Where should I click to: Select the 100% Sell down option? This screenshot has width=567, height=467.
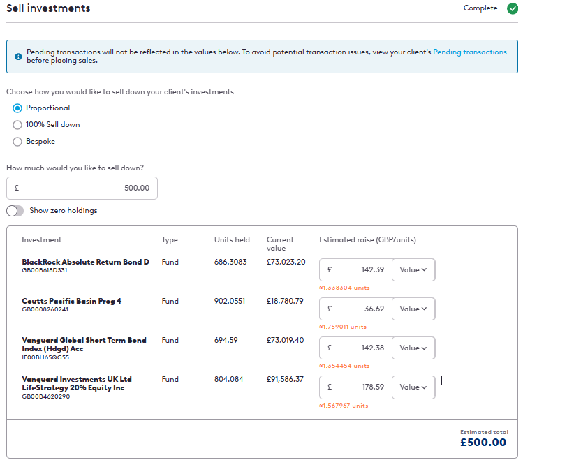click(17, 125)
